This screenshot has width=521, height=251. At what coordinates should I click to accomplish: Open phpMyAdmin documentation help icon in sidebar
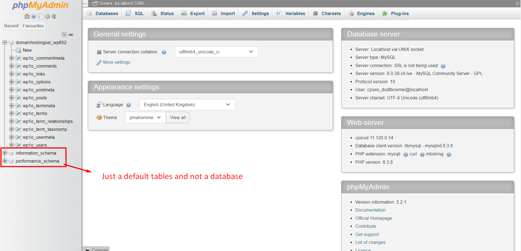click(33, 16)
